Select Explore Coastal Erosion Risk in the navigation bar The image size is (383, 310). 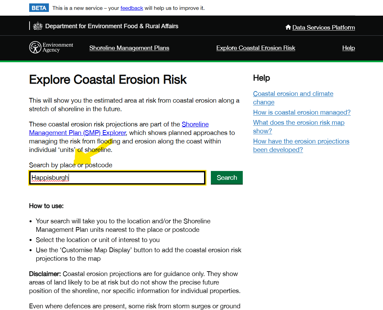click(x=256, y=48)
